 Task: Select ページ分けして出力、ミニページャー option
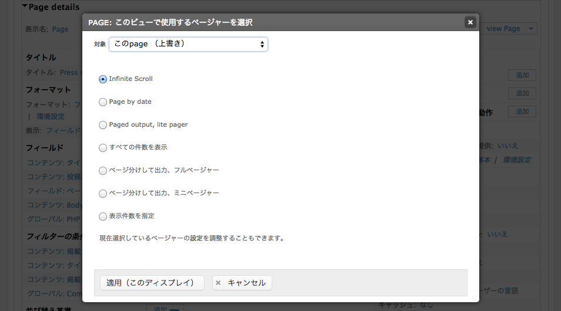click(103, 194)
